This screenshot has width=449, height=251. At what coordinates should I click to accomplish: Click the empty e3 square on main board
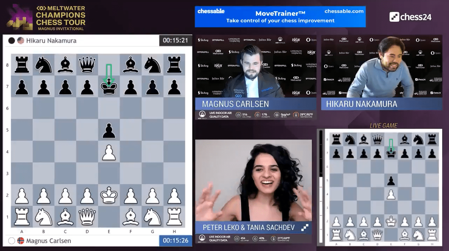[109, 174]
